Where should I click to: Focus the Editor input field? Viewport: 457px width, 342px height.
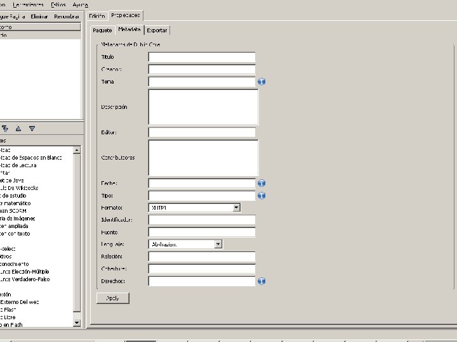(x=202, y=132)
